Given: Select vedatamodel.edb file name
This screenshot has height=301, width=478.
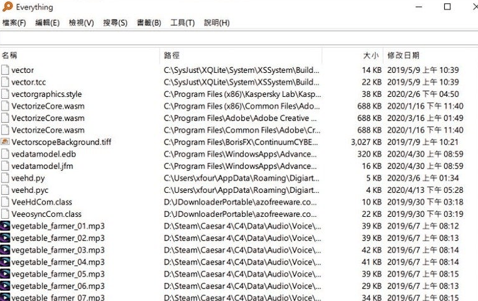Looking at the screenshot, I should [43, 154].
